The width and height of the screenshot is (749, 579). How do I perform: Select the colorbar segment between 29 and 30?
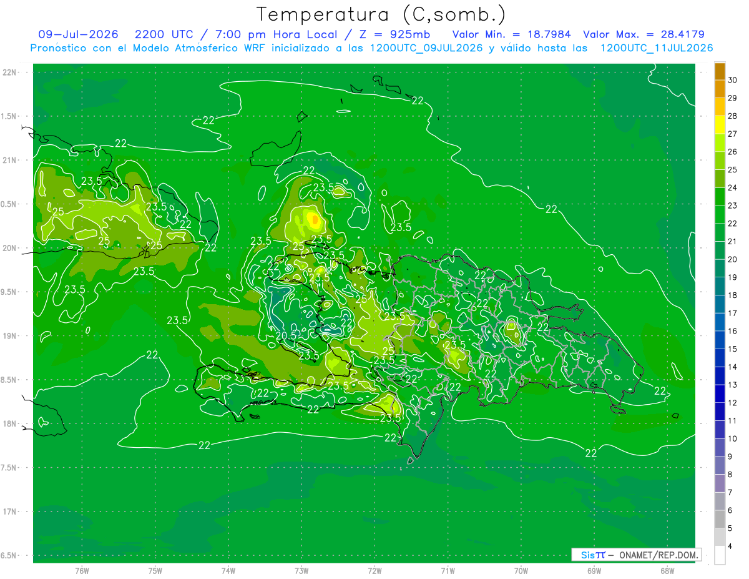tap(720, 89)
